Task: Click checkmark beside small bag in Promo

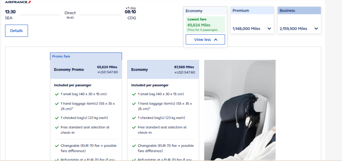Action: pos(57,94)
